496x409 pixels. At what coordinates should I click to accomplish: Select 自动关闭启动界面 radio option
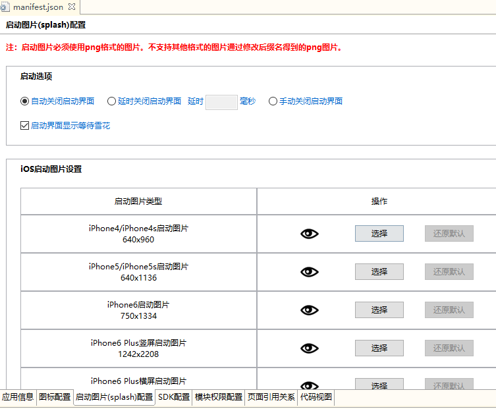click(25, 101)
